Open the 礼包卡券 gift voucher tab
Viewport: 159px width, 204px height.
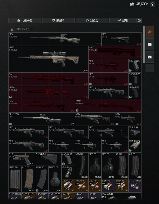point(25,20)
